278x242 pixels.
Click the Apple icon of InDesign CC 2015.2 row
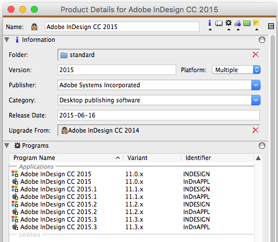[x=15, y=212]
